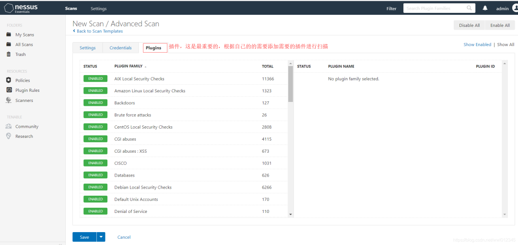Select the Debian Local Security Checks row
Screen dimensions: 518x245
(x=184, y=187)
